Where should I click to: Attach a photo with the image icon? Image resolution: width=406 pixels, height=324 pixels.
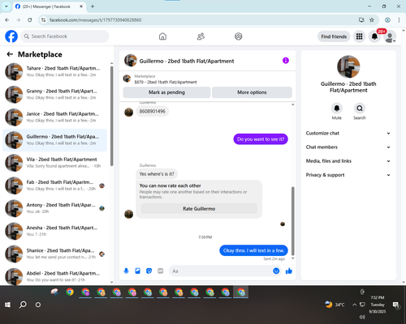tap(137, 271)
